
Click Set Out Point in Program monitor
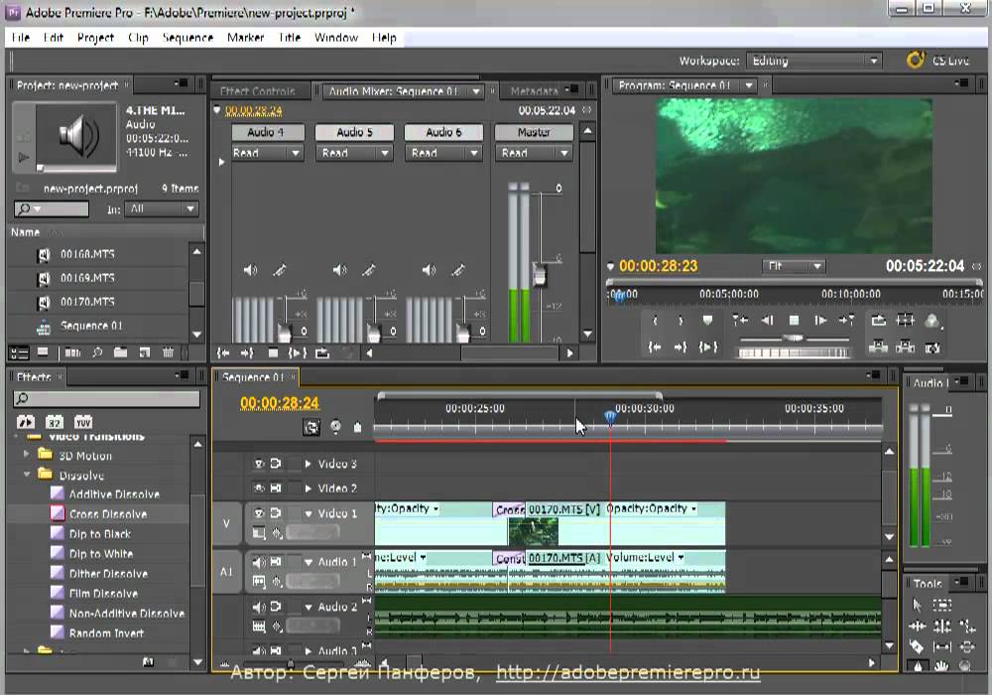tap(681, 321)
